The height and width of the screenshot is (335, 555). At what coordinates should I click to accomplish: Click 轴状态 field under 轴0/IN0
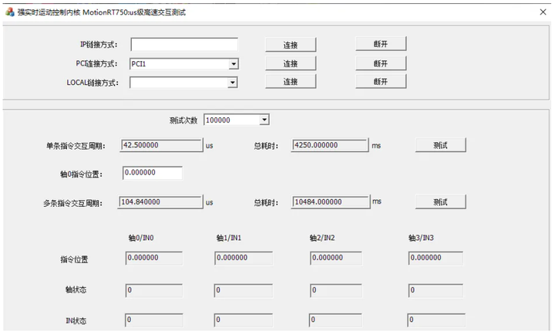(x=154, y=290)
